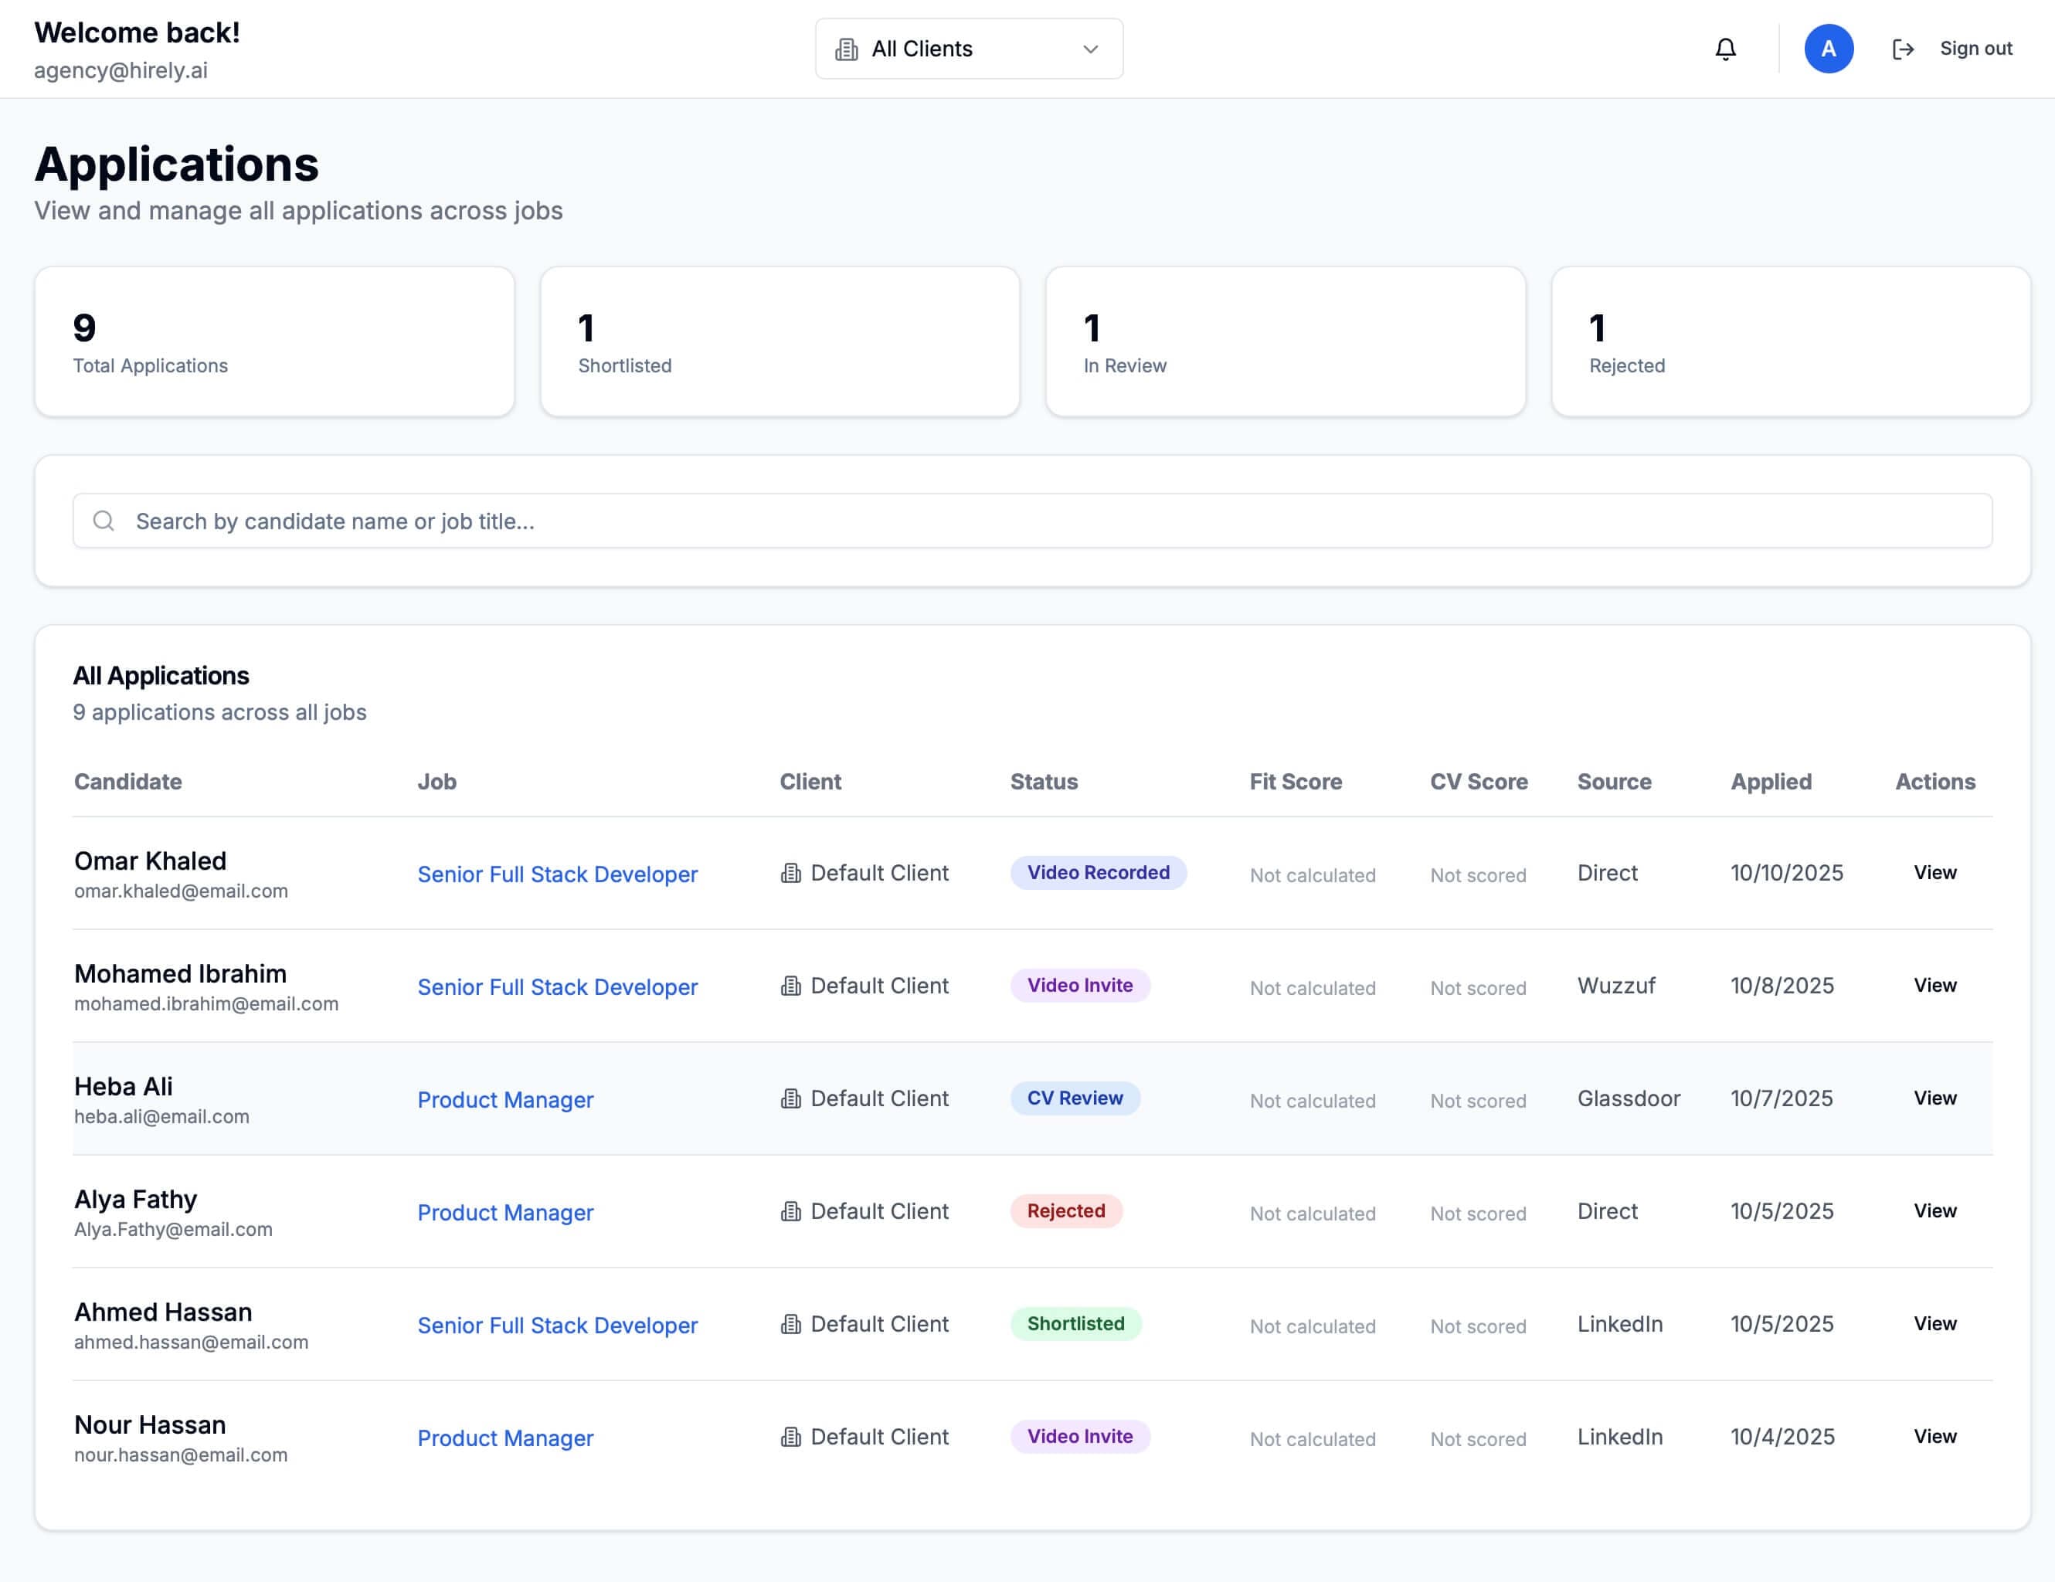Open the All Clients dropdown
The image size is (2055, 1582).
click(968, 49)
